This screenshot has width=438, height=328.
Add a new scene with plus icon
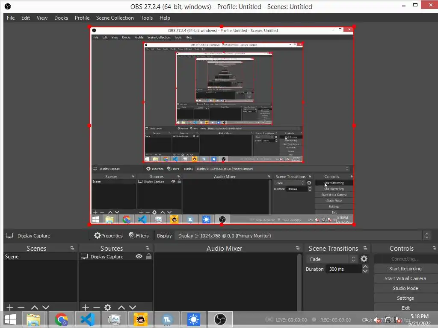click(x=10, y=307)
